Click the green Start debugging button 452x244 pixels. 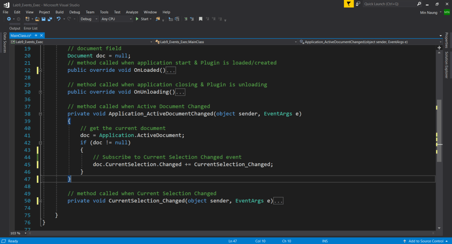[x=142, y=19]
